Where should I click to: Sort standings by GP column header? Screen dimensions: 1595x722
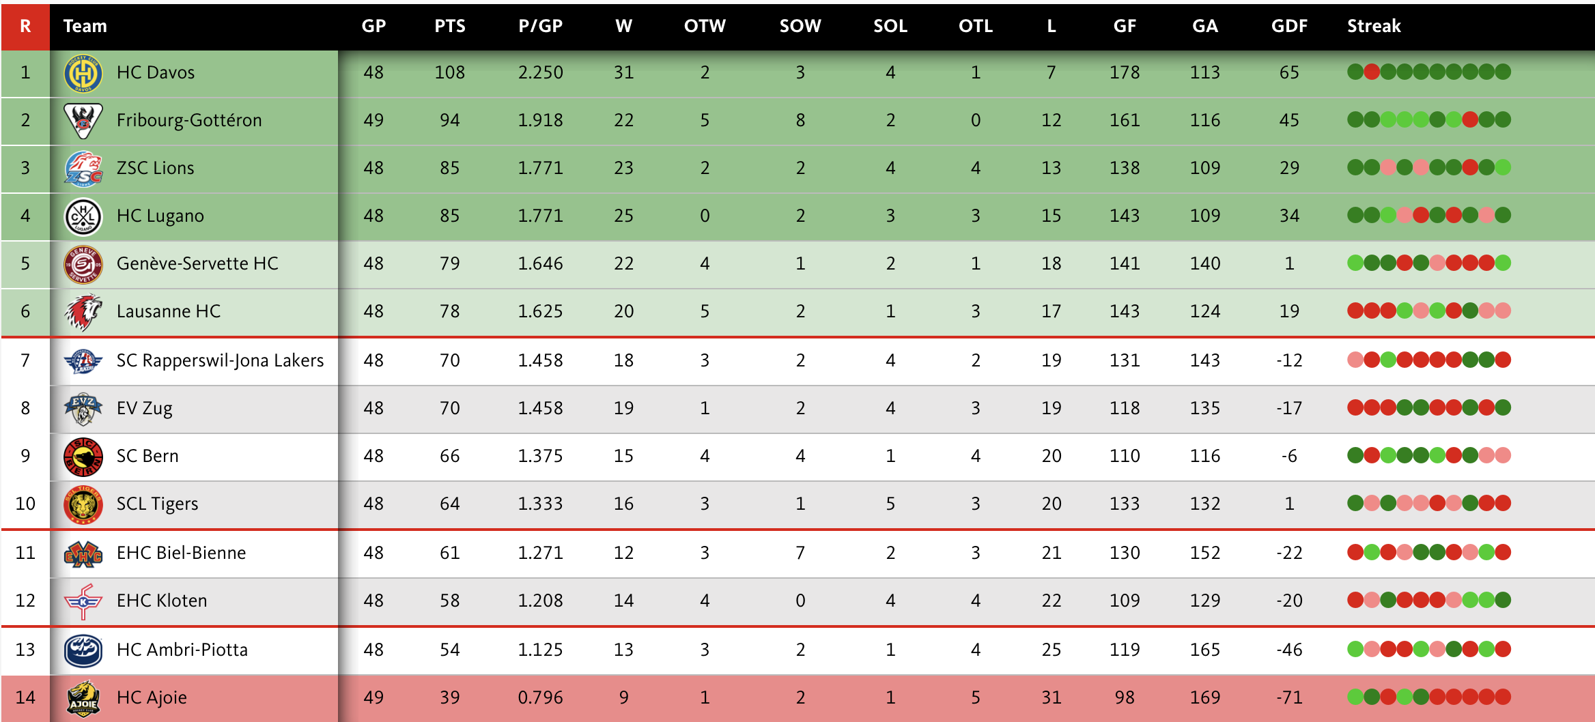click(373, 26)
